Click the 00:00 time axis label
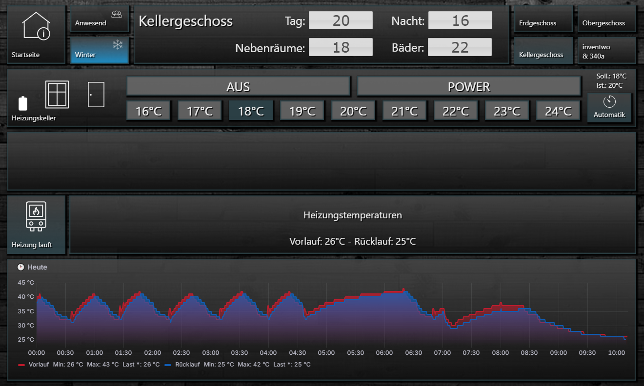Screen dimensions: 644x386 coord(37,353)
